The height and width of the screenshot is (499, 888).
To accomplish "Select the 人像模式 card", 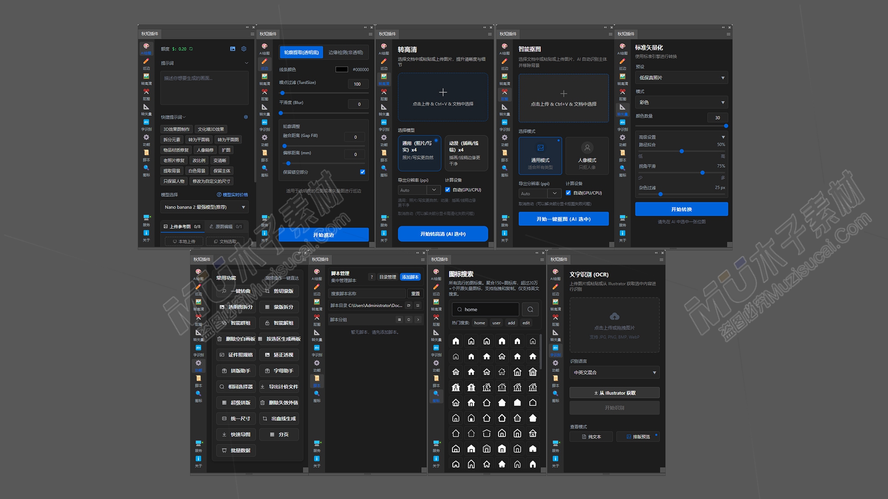I will pyautogui.click(x=587, y=156).
